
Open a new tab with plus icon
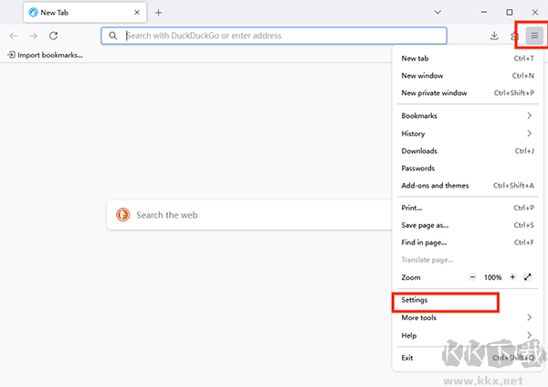(158, 13)
